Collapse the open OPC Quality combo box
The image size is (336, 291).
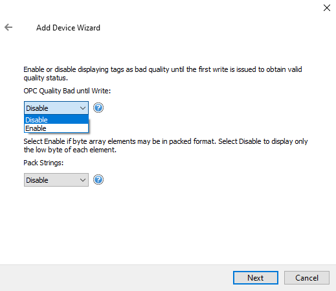pyautogui.click(x=56, y=108)
